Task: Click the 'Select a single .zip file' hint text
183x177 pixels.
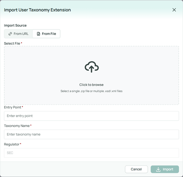Action: (91, 91)
